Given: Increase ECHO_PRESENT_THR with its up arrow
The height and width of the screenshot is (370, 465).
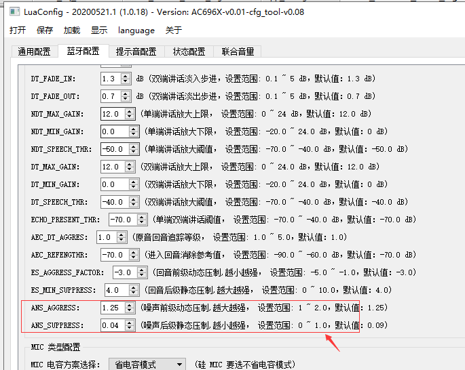Looking at the screenshot, I should [x=142, y=217].
